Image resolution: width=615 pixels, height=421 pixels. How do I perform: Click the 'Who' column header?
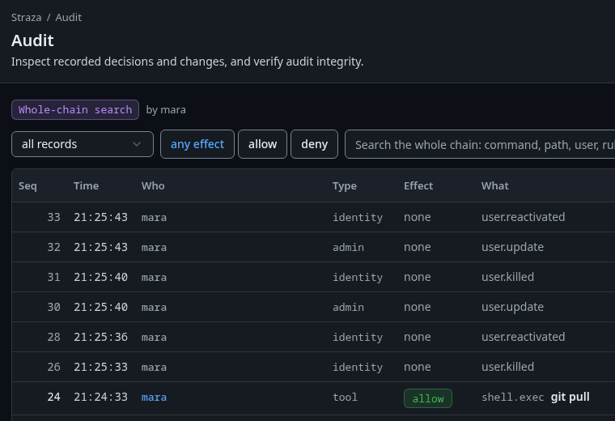pos(153,185)
